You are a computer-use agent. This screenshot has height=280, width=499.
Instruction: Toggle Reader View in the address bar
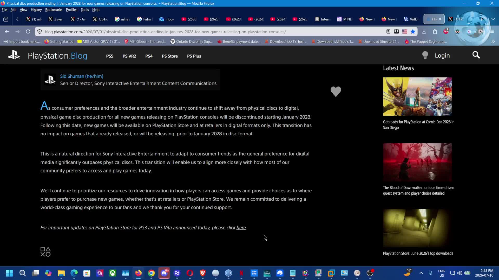[x=388, y=32]
